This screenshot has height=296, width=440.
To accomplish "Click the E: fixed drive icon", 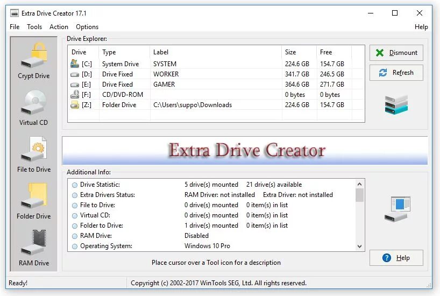I will (75, 84).
